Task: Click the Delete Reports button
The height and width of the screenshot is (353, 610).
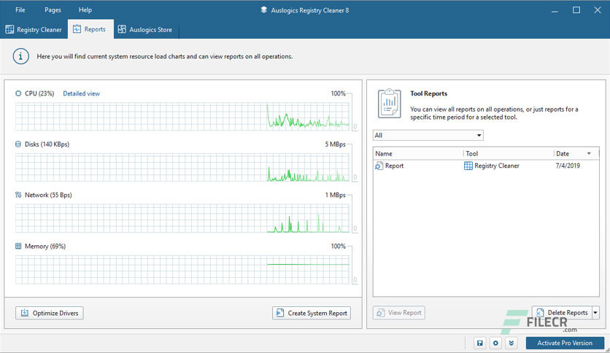Action: pyautogui.click(x=562, y=313)
